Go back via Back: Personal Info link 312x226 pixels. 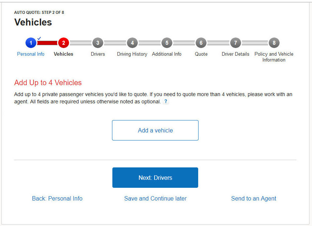pos(57,198)
